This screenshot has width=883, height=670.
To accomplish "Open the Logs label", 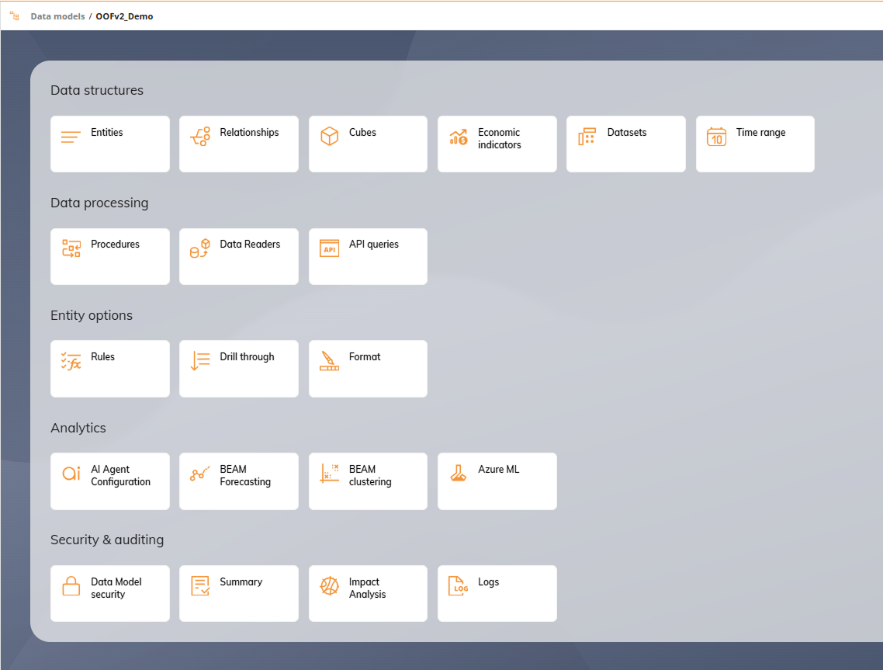I will 488,582.
